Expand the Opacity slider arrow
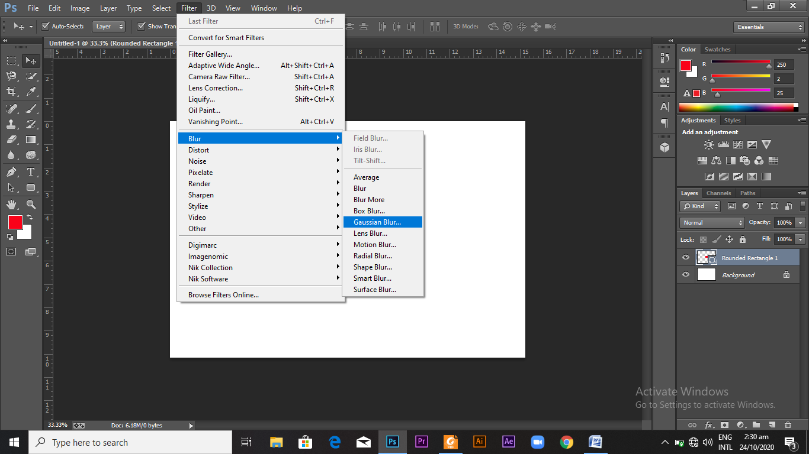Screen dimensions: 809x454 coord(801,222)
